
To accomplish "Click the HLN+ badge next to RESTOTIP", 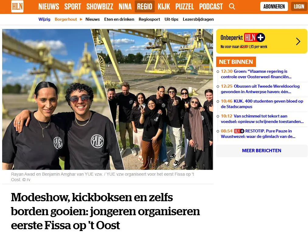I will 239,131.
